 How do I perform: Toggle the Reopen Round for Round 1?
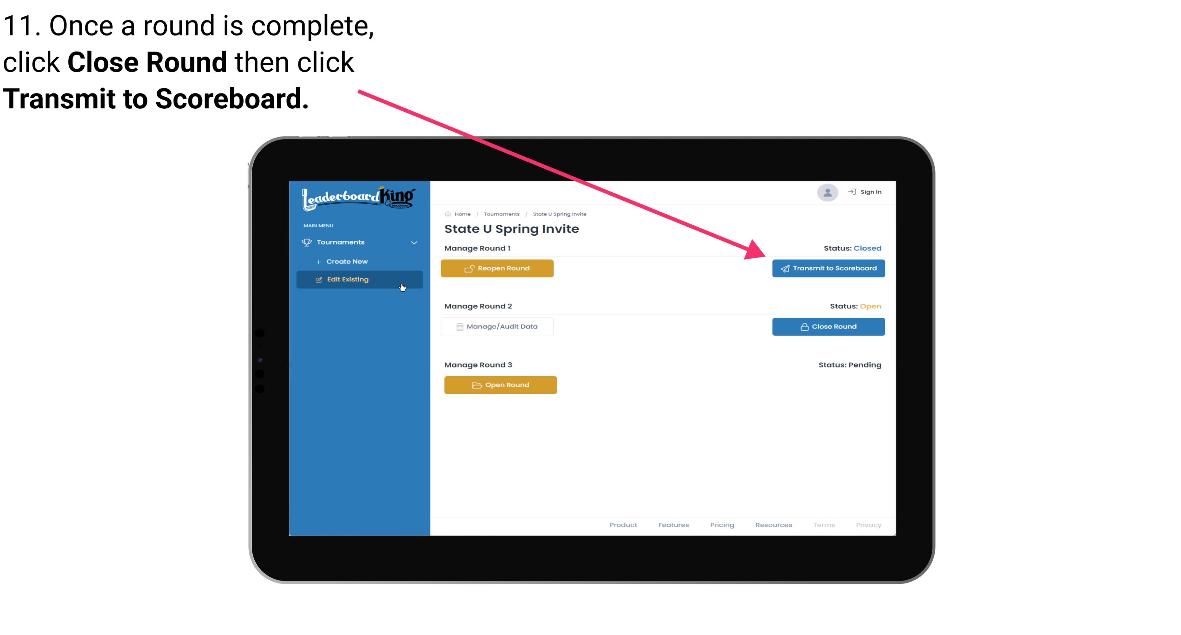[498, 268]
